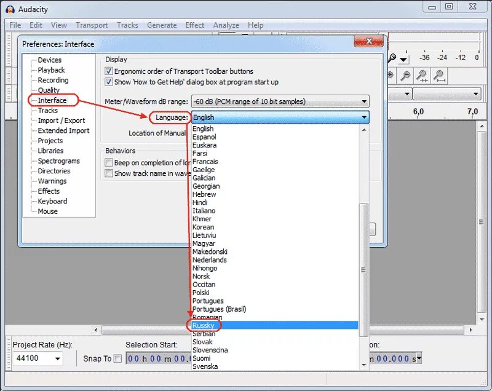
Task: Choose Italiano from language list
Action: (x=275, y=211)
